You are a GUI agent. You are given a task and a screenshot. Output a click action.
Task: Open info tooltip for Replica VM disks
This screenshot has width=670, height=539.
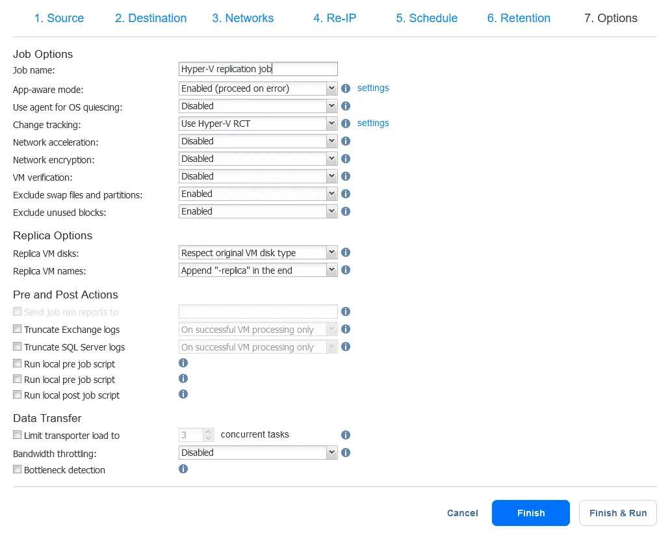[x=346, y=253]
